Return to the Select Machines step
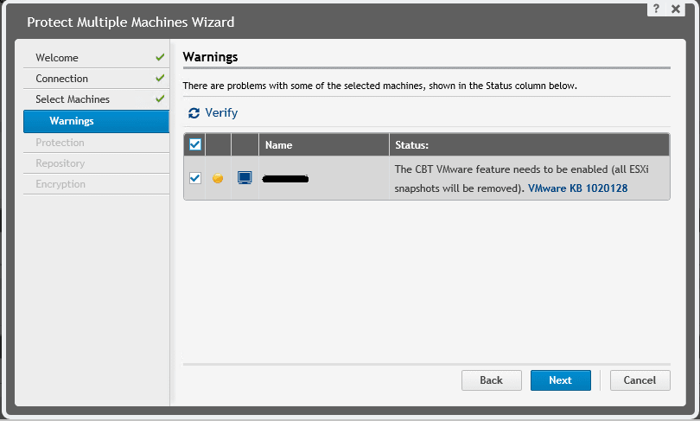This screenshot has height=421, width=700. [73, 99]
